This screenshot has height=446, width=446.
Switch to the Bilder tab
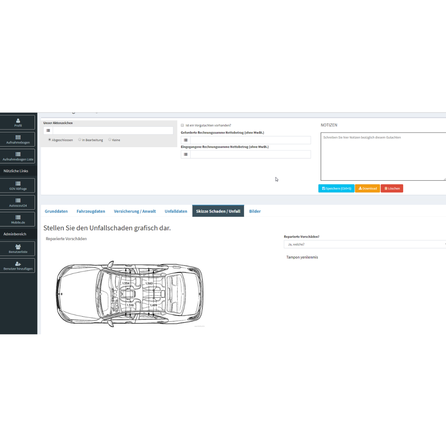coord(255,211)
